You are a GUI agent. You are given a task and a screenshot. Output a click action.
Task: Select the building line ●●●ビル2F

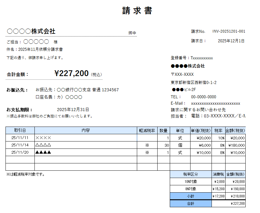click(x=184, y=89)
